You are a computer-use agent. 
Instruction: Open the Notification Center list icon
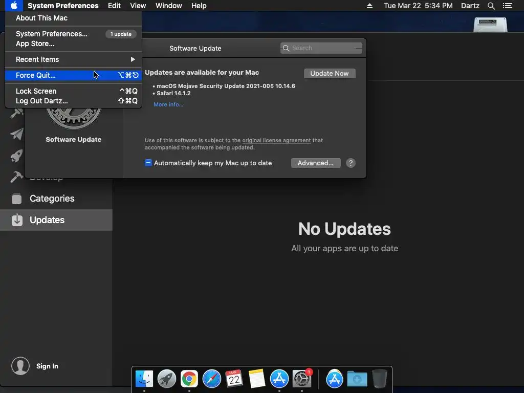507,6
